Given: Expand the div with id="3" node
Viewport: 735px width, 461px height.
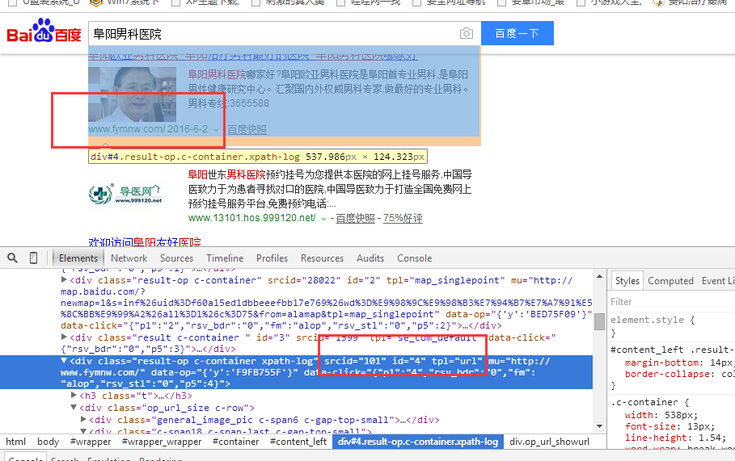Looking at the screenshot, I should pyautogui.click(x=64, y=337).
